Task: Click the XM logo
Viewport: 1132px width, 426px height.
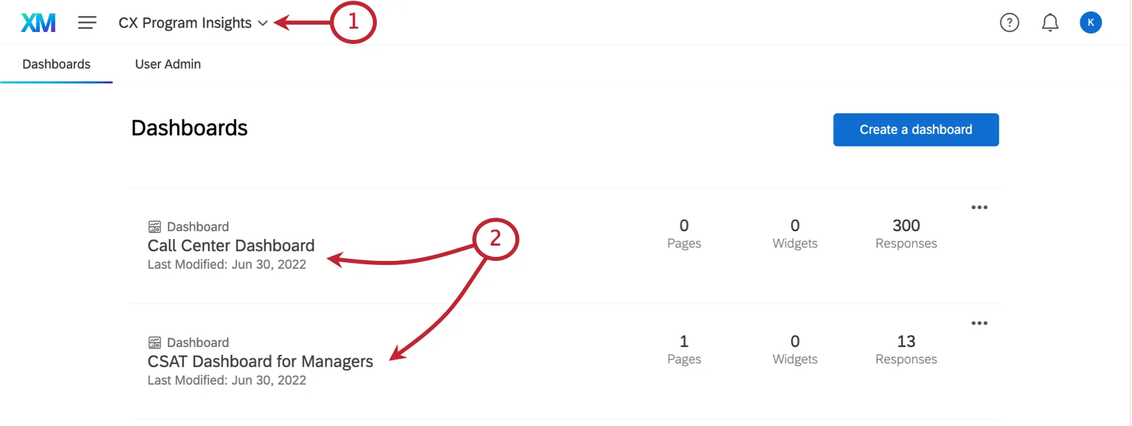Action: pos(38,22)
